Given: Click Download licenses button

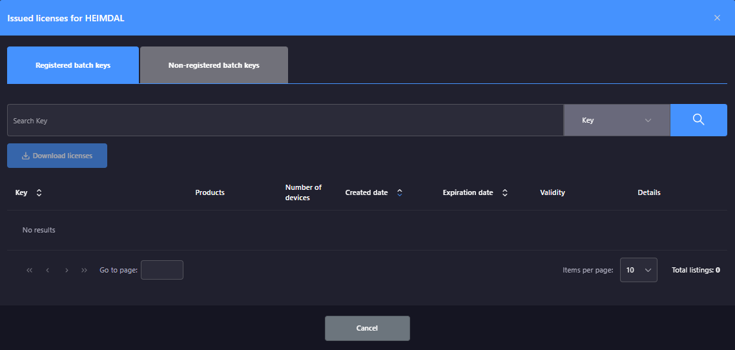Looking at the screenshot, I should pyautogui.click(x=57, y=156).
